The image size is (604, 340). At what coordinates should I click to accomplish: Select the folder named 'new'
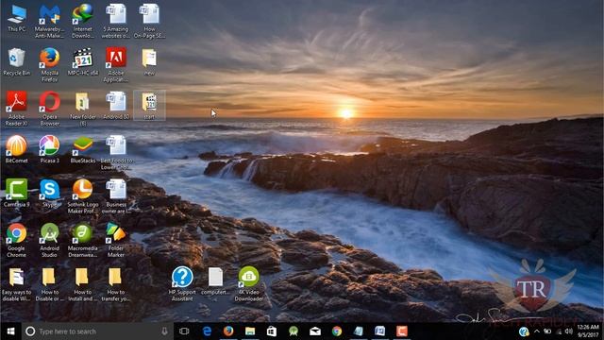(149, 62)
